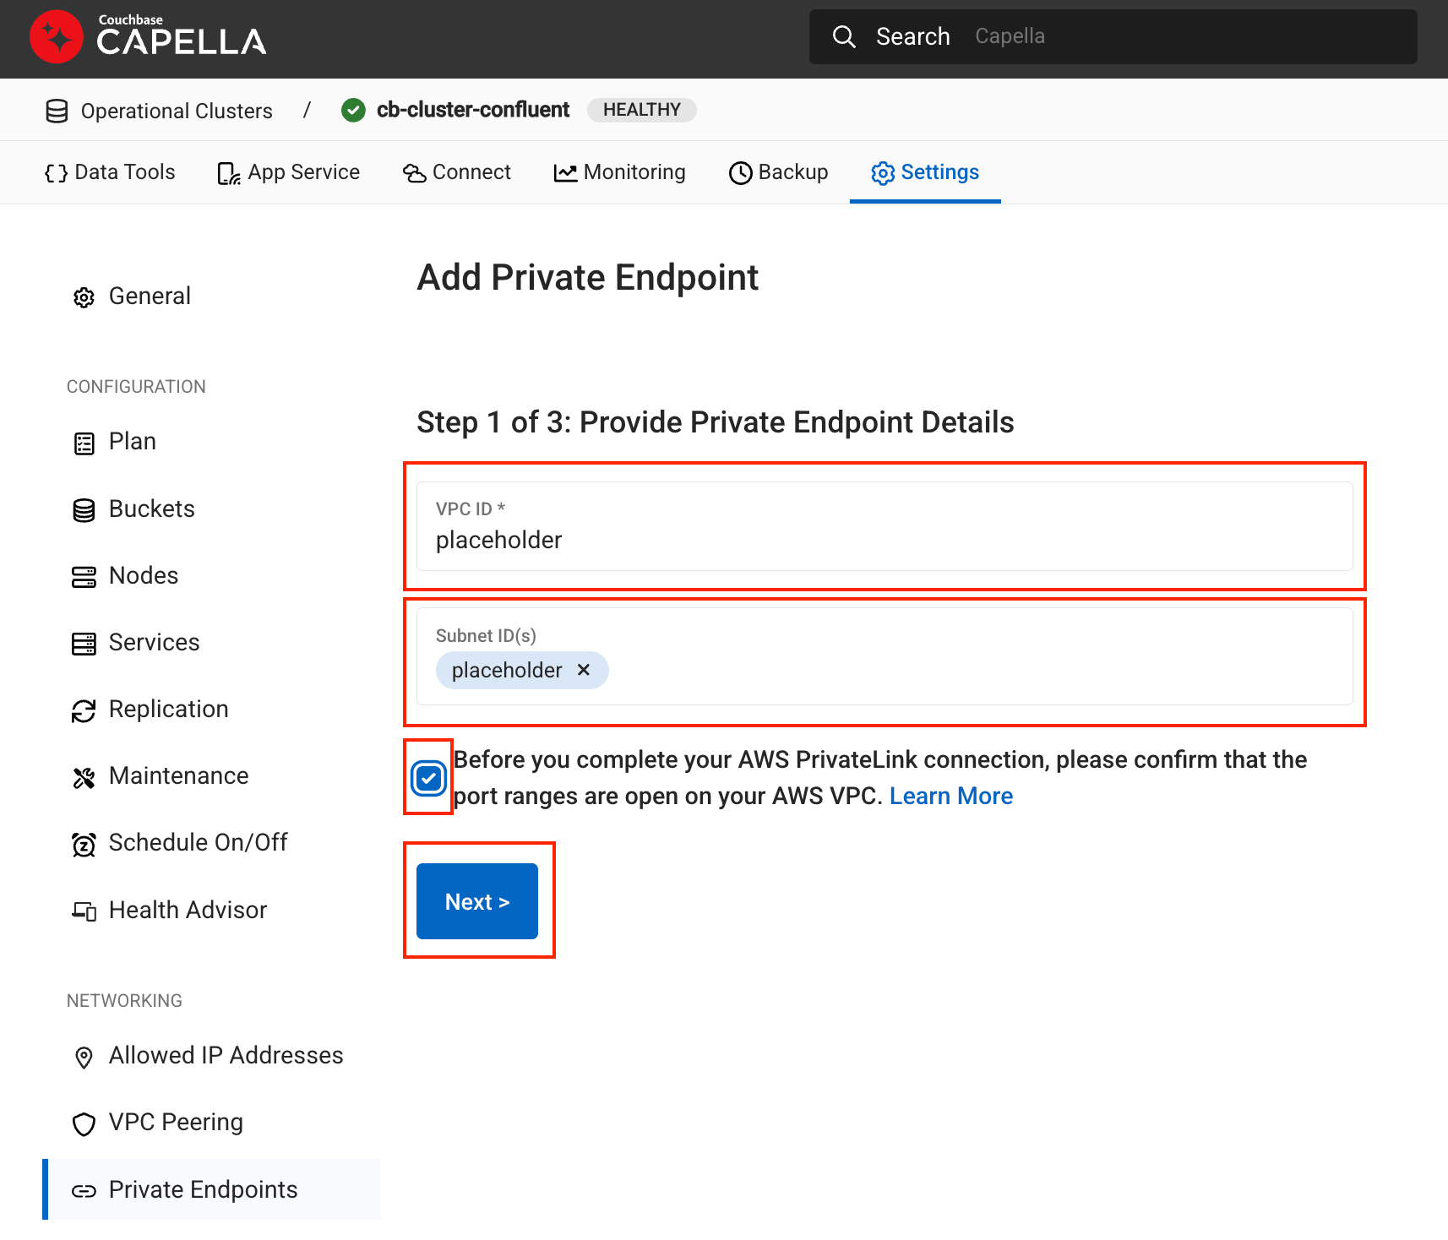Click the Schedule On/Off alarm icon
This screenshot has height=1240, width=1448.
pos(84,844)
